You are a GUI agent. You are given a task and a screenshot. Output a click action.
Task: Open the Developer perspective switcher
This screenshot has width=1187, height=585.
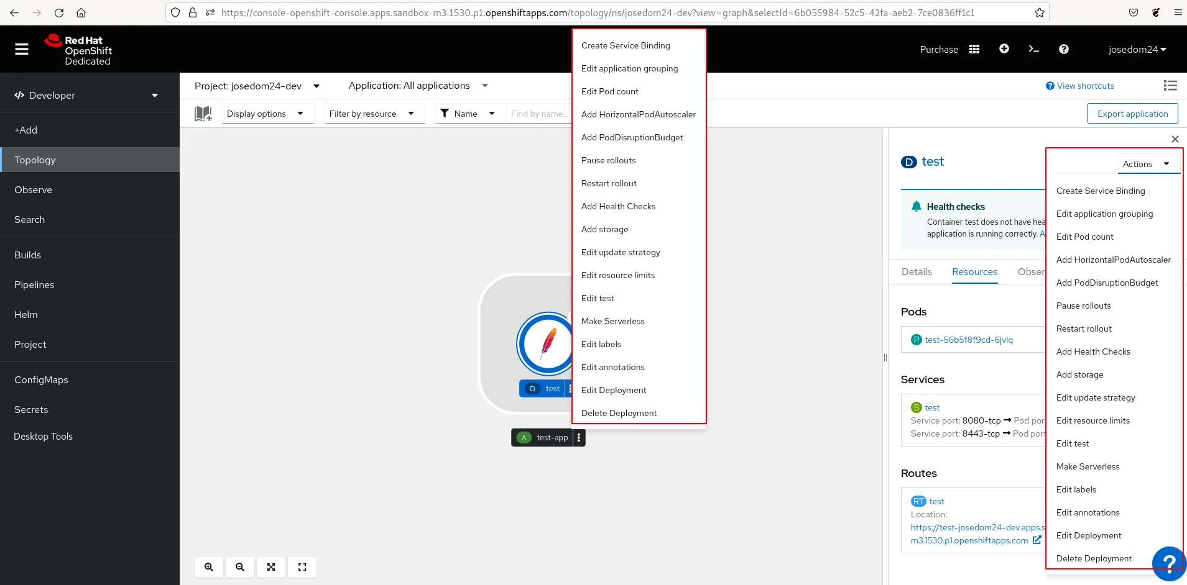(x=86, y=96)
